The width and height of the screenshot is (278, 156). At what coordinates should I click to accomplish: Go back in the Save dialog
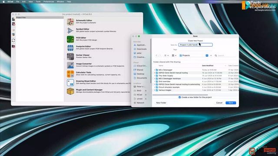156,55
